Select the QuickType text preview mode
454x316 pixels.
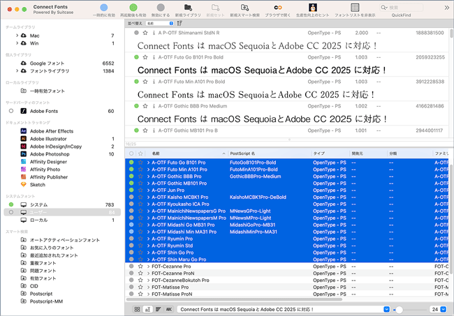coord(147,309)
